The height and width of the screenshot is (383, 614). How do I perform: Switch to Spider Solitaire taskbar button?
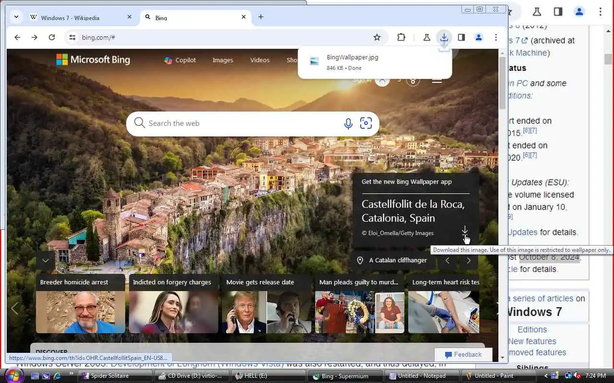(115, 376)
